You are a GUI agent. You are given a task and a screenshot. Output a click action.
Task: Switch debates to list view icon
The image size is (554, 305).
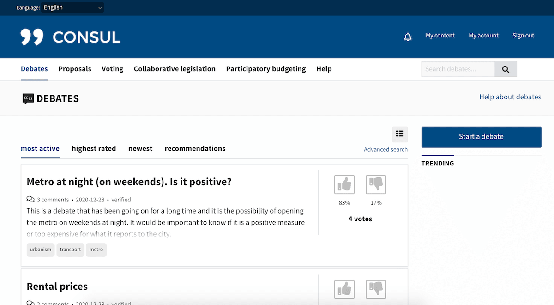400,134
